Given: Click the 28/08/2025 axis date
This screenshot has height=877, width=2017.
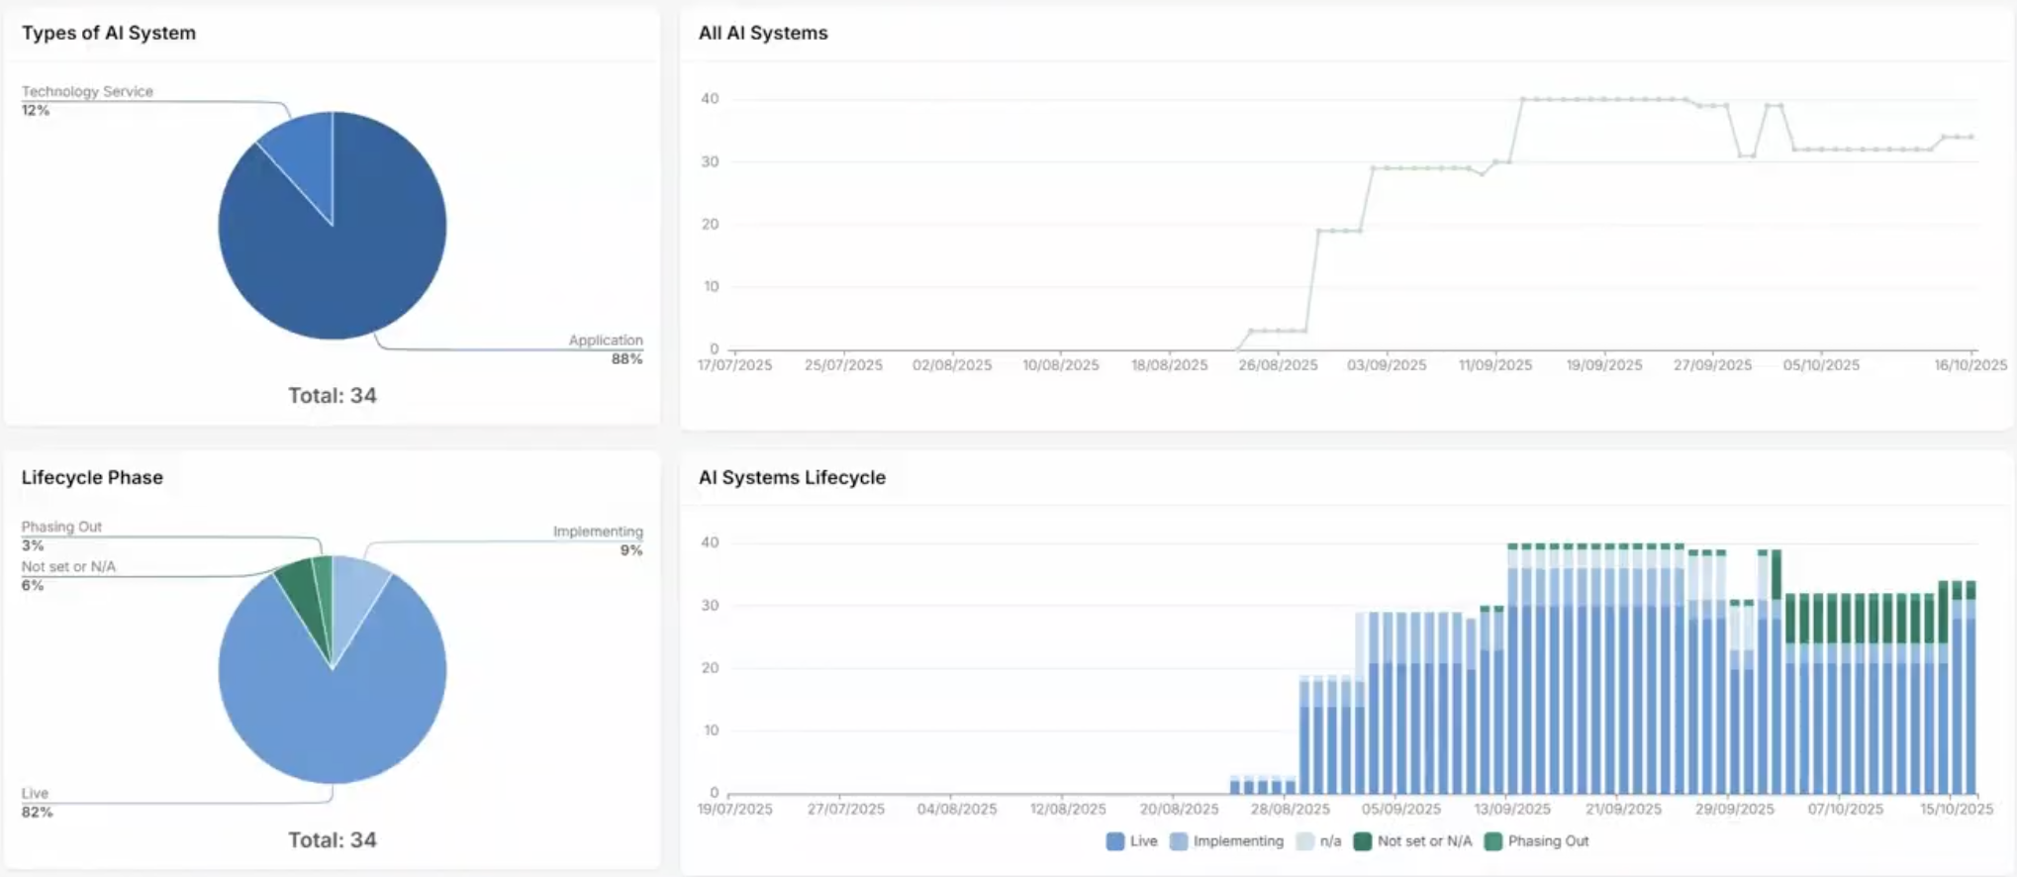Looking at the screenshot, I should [x=1290, y=809].
